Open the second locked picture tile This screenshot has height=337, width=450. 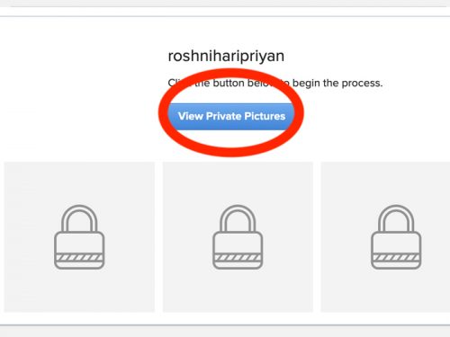(x=238, y=237)
